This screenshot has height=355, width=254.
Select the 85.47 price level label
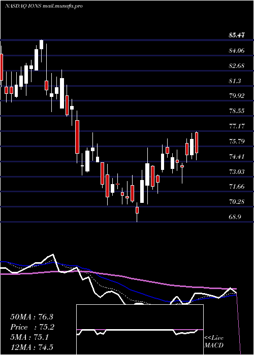click(x=237, y=35)
